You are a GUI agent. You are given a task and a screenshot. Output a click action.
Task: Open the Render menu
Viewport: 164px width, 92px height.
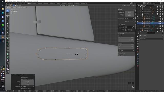coord(15,3)
